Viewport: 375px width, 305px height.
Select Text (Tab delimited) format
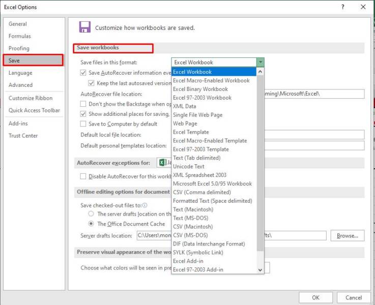click(214, 158)
